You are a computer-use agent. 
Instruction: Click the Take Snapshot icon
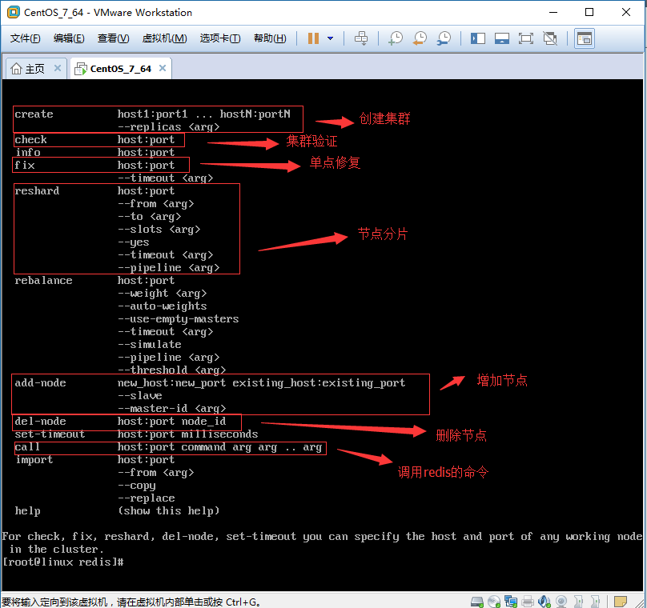coord(396,38)
